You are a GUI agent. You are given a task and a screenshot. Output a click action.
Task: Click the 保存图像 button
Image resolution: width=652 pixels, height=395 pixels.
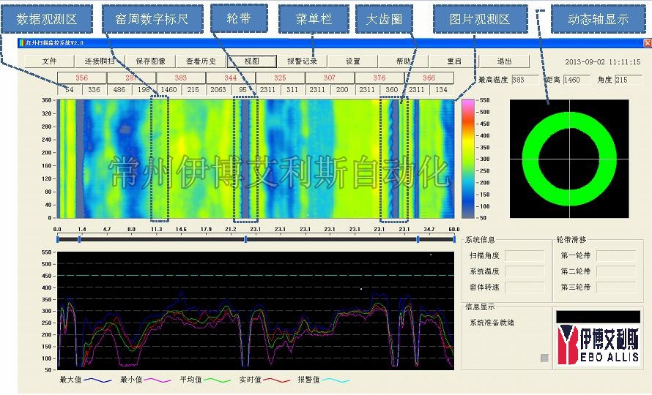tap(150, 61)
